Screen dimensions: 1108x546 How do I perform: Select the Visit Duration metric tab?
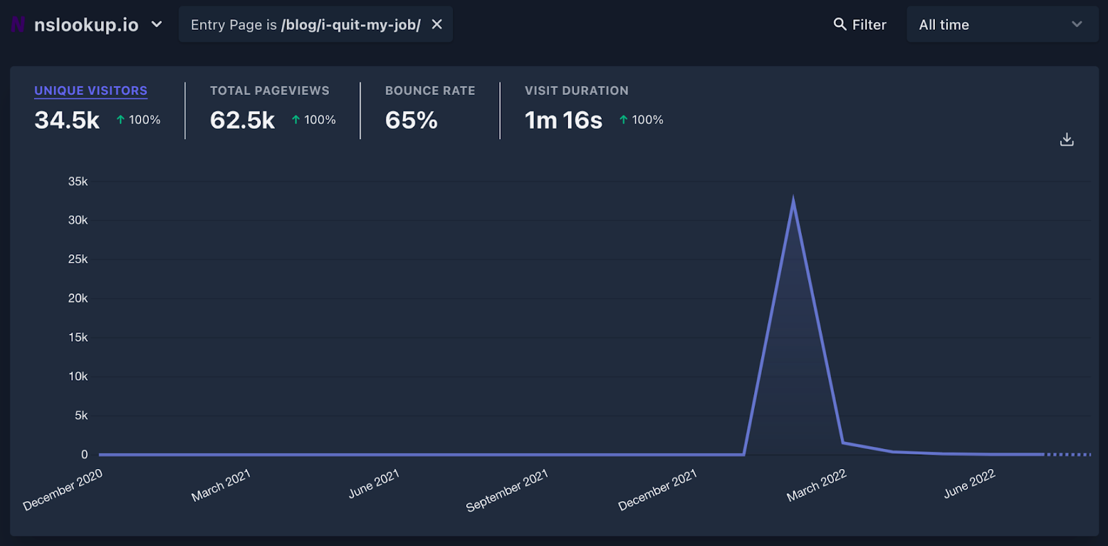[576, 91]
